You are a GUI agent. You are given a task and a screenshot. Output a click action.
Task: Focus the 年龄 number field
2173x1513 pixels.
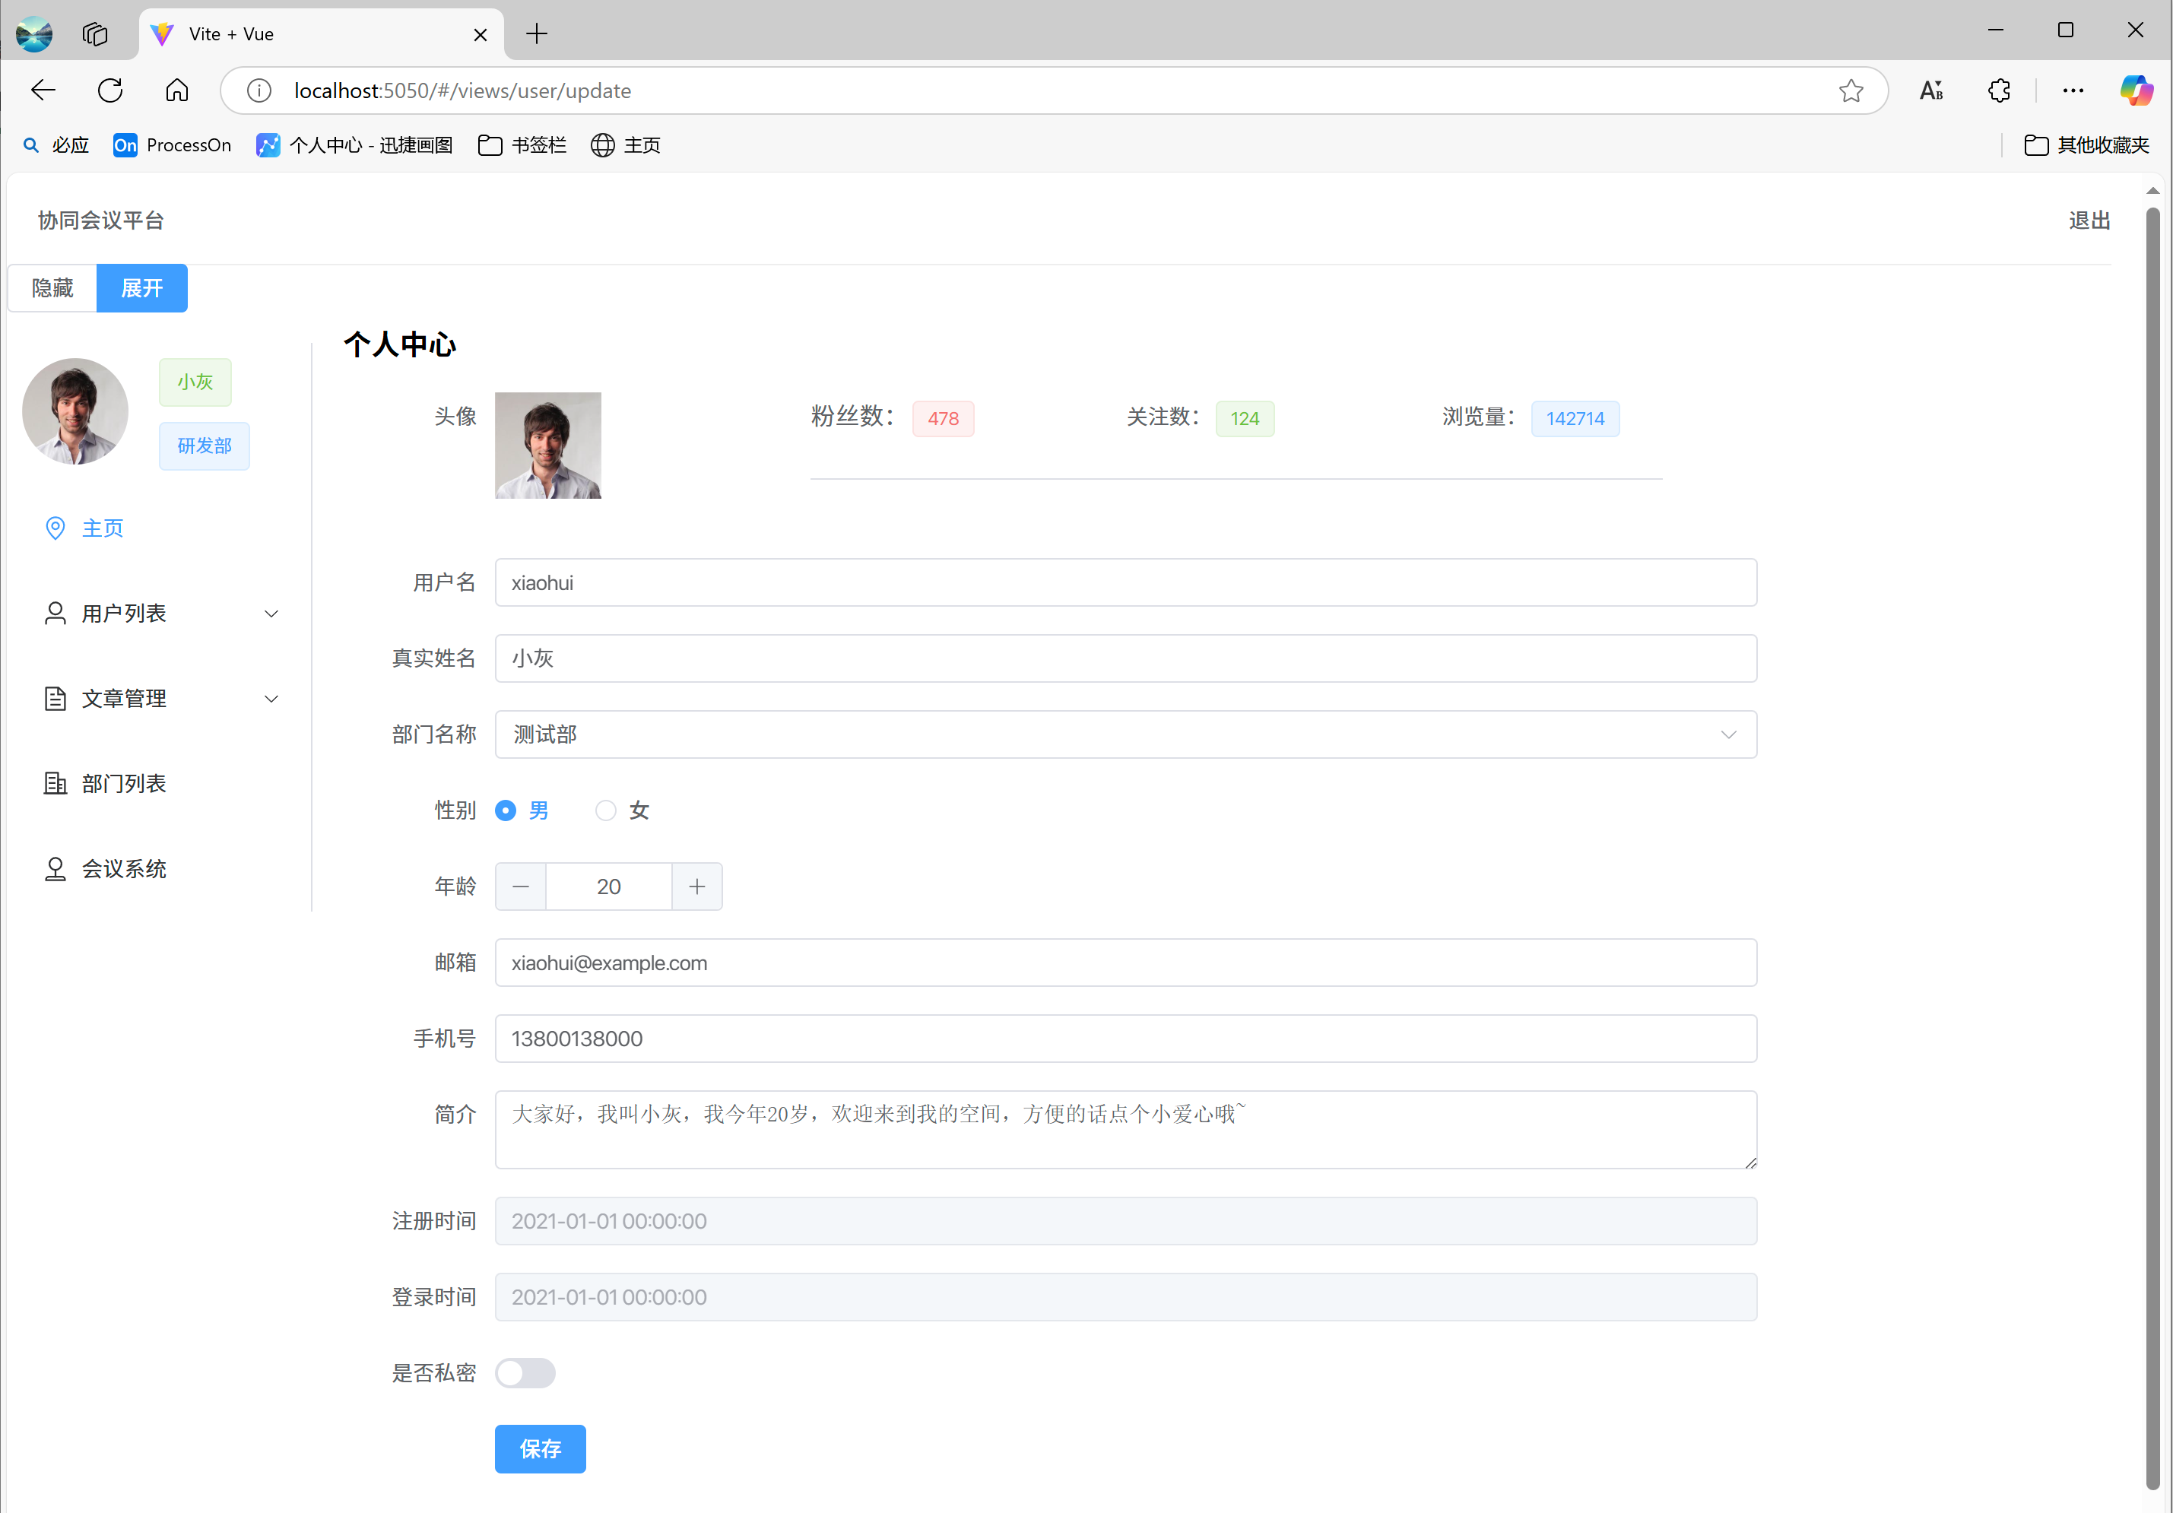608,887
